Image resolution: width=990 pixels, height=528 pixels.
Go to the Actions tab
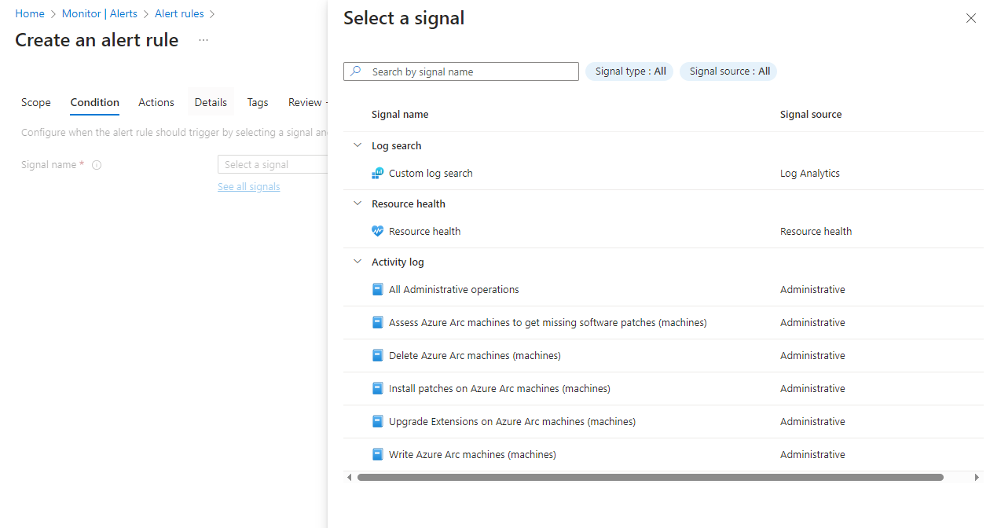coord(156,102)
